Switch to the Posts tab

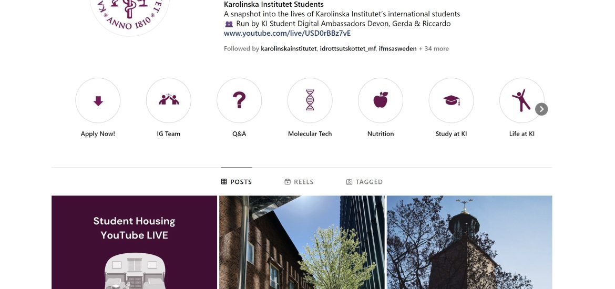[x=237, y=182]
